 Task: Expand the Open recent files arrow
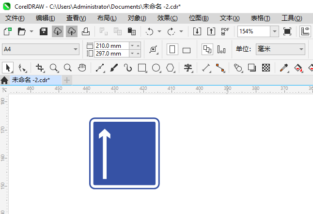tap(31, 31)
